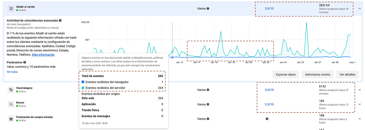Click the Eventos de mensajes origin row
Screen dimensions: 365x130
point(122,116)
